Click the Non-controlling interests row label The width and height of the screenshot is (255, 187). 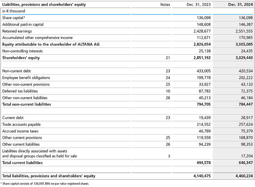pos(22,51)
